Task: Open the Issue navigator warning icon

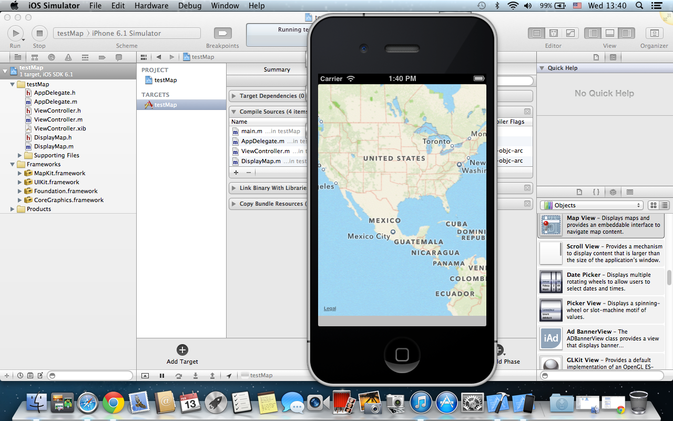Action: click(x=68, y=57)
